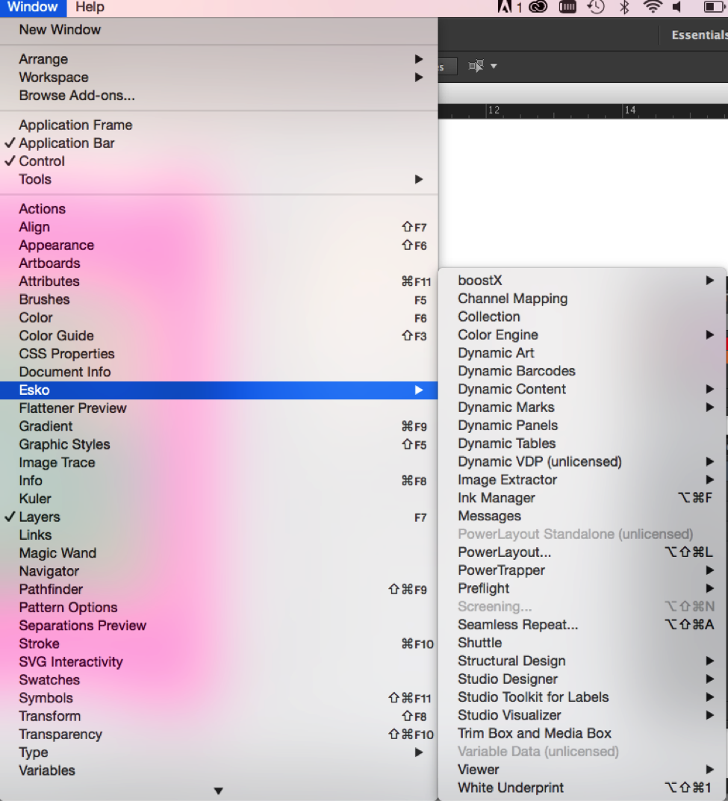
Task: Toggle Application Bar checked item
Action: 219,143
